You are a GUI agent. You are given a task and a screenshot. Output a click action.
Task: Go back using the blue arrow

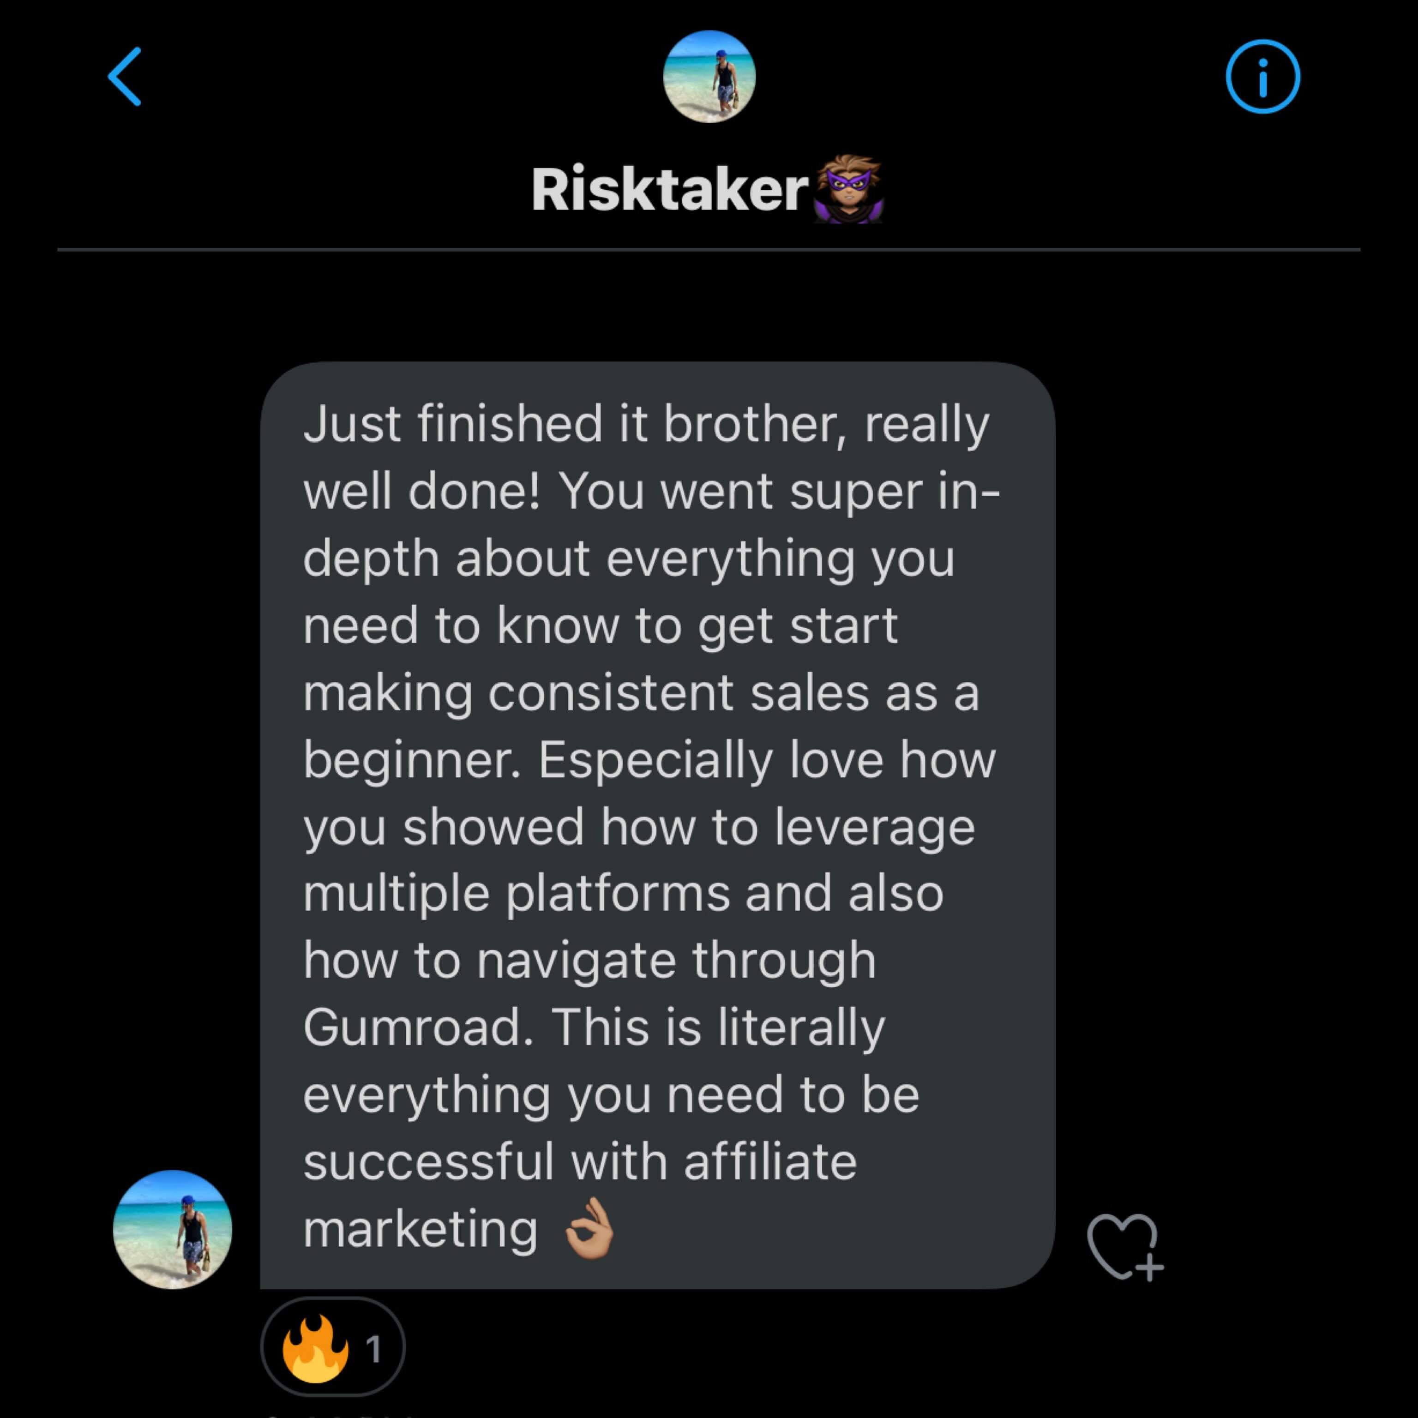click(x=126, y=77)
